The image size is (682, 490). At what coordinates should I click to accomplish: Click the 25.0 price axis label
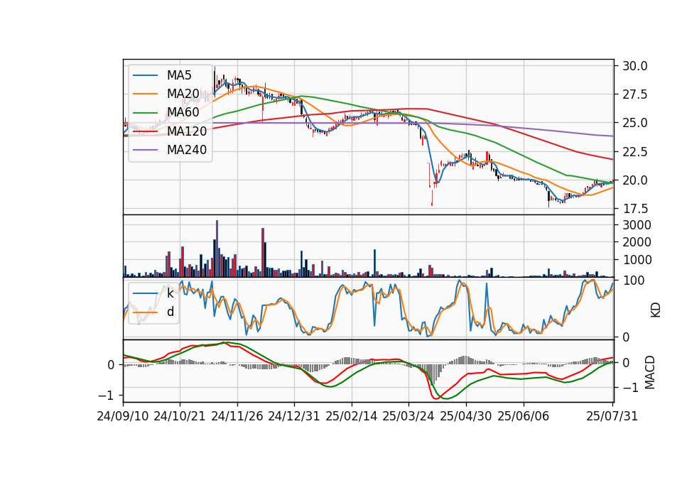click(x=635, y=123)
